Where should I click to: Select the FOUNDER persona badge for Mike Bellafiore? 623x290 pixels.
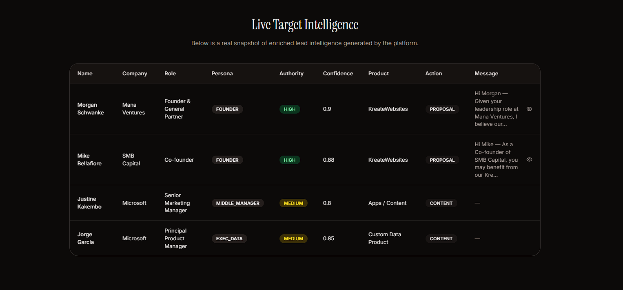227,160
